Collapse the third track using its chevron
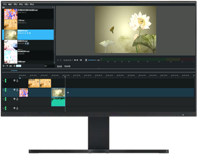Screen dimensions: 197x154 [x=3, y=99]
